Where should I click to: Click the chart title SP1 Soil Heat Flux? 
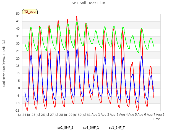[88, 3]
